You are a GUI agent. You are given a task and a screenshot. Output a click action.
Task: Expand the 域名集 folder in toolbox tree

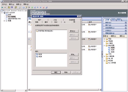(104, 61)
